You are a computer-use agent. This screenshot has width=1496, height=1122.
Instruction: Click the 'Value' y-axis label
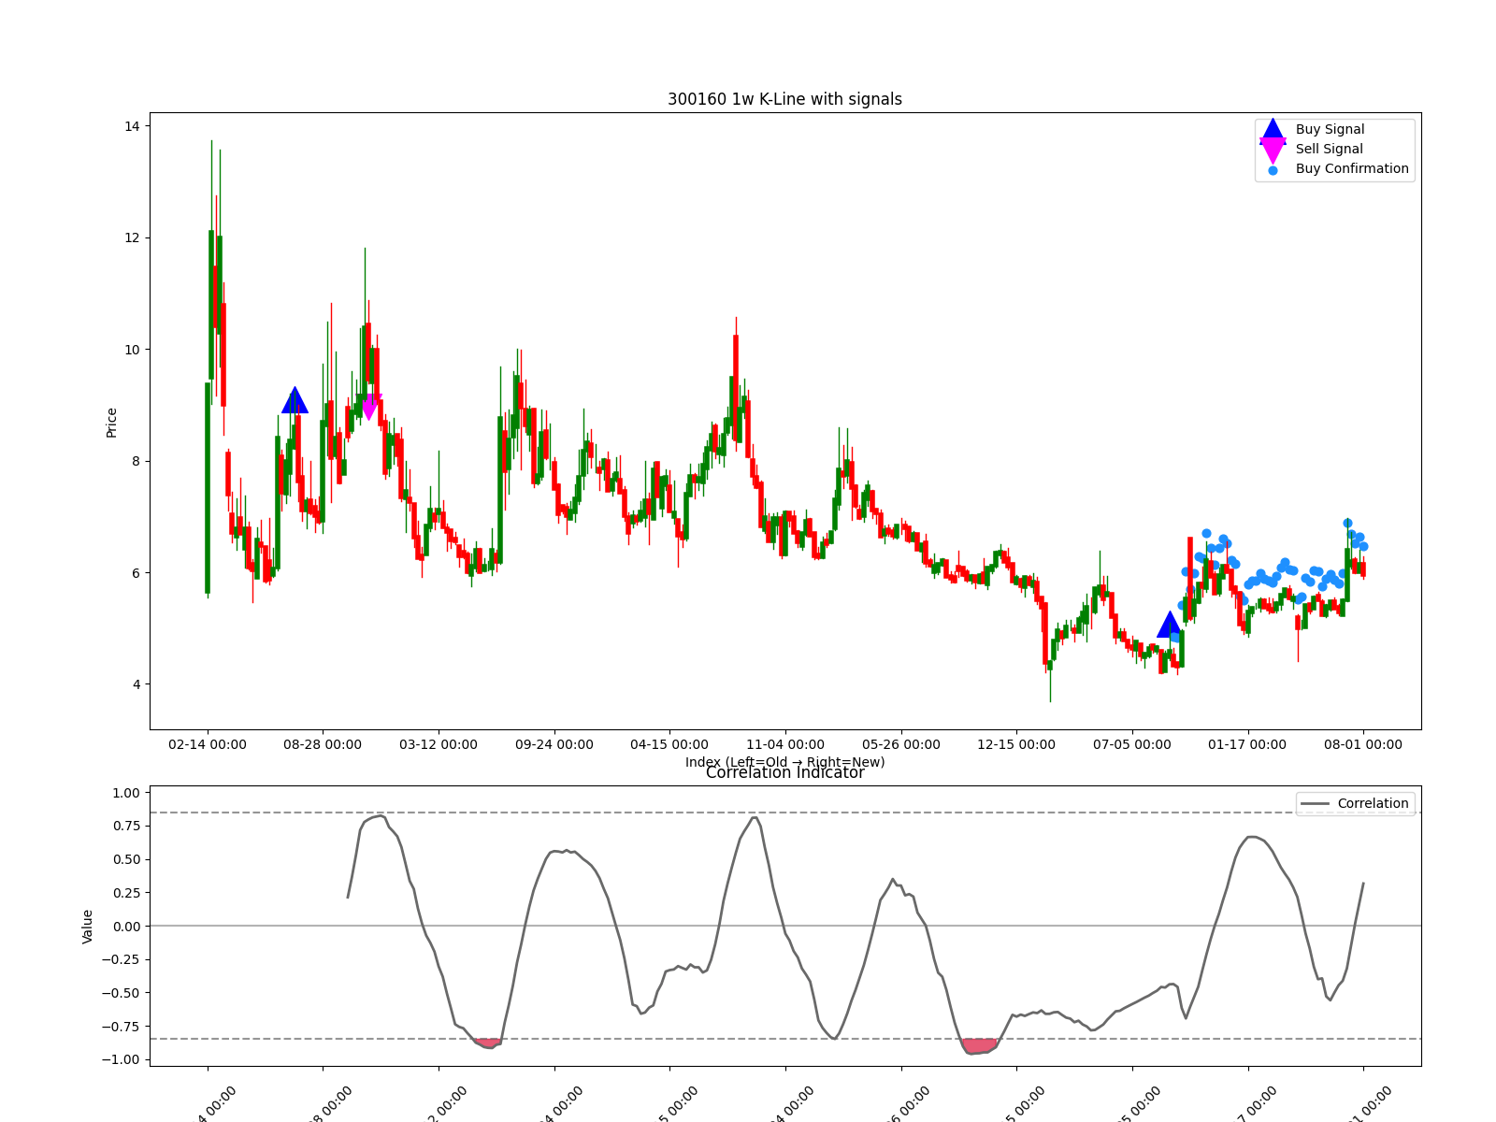coord(88,927)
